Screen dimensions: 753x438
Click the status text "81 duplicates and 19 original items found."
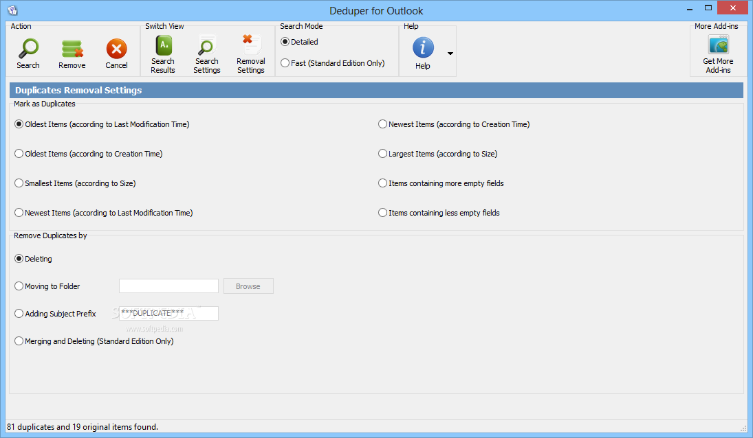[x=83, y=426]
